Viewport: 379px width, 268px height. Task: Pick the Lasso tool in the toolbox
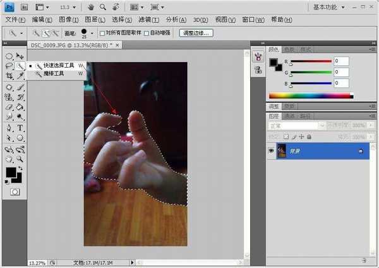[x=9, y=66]
